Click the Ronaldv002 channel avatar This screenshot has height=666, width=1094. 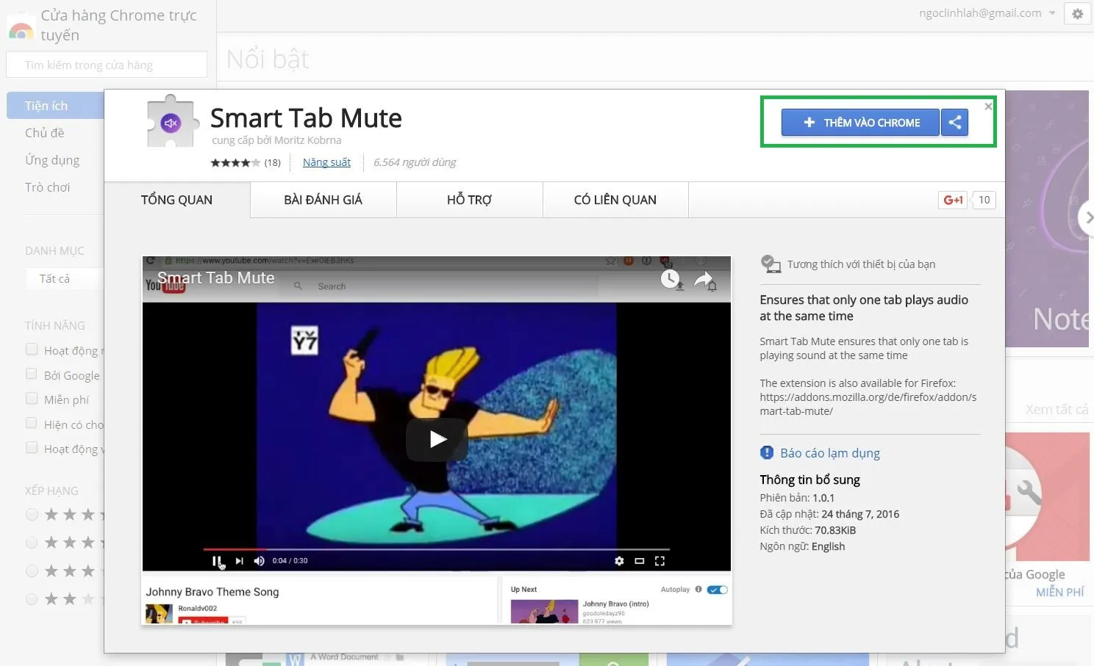[x=160, y=614]
